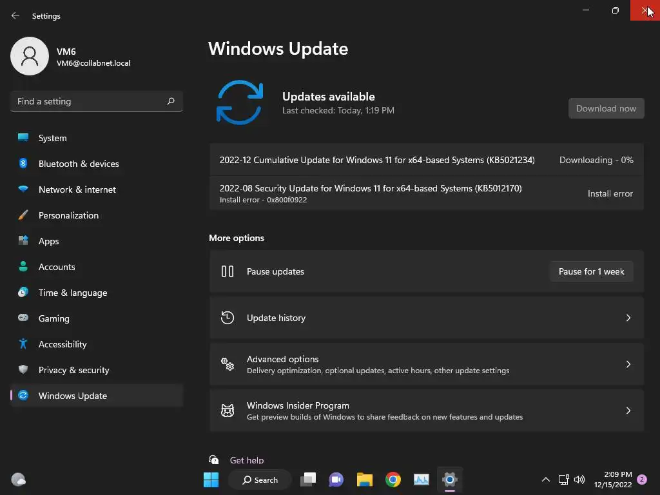Open Google Chrome from taskbar
This screenshot has height=495, width=660.
[393, 480]
